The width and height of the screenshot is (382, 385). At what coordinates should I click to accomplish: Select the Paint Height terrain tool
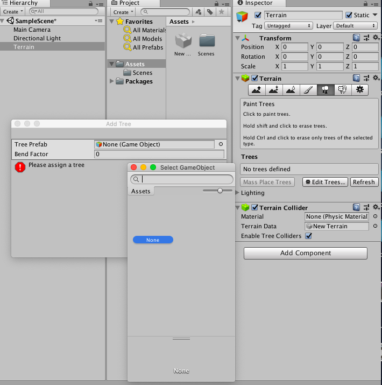pyautogui.click(x=274, y=90)
